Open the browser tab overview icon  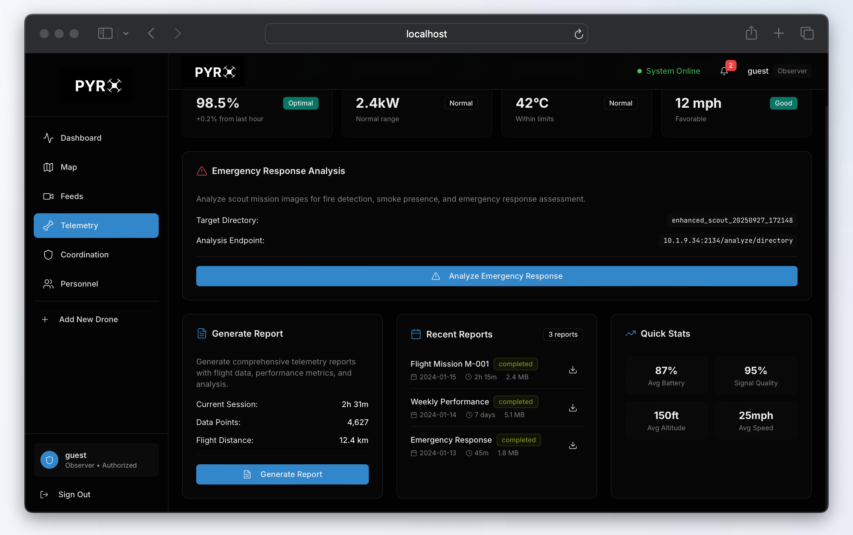click(x=807, y=33)
